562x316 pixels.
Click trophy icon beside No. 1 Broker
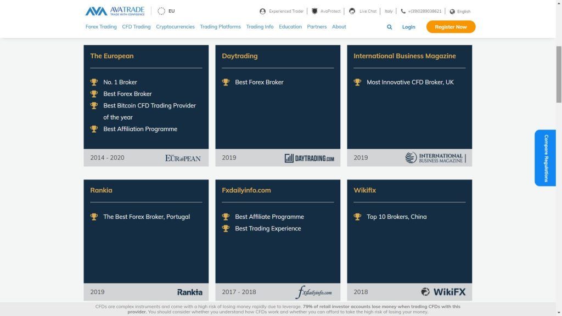(x=94, y=82)
